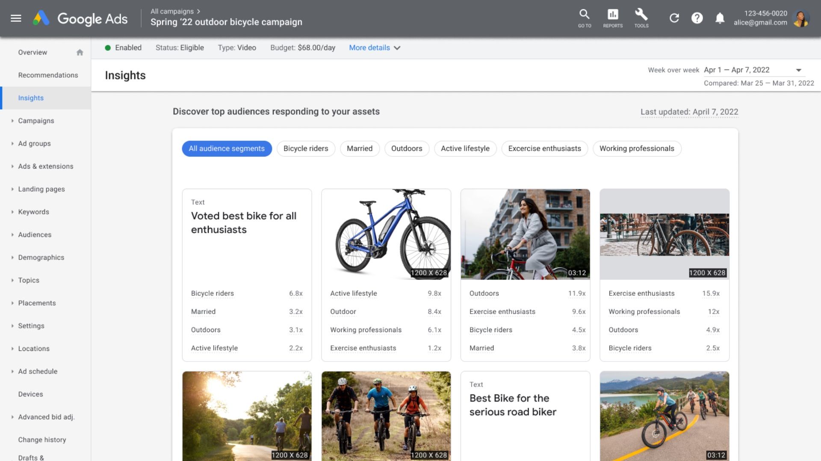Open the lakeside cyclists 03:12 video

664,416
